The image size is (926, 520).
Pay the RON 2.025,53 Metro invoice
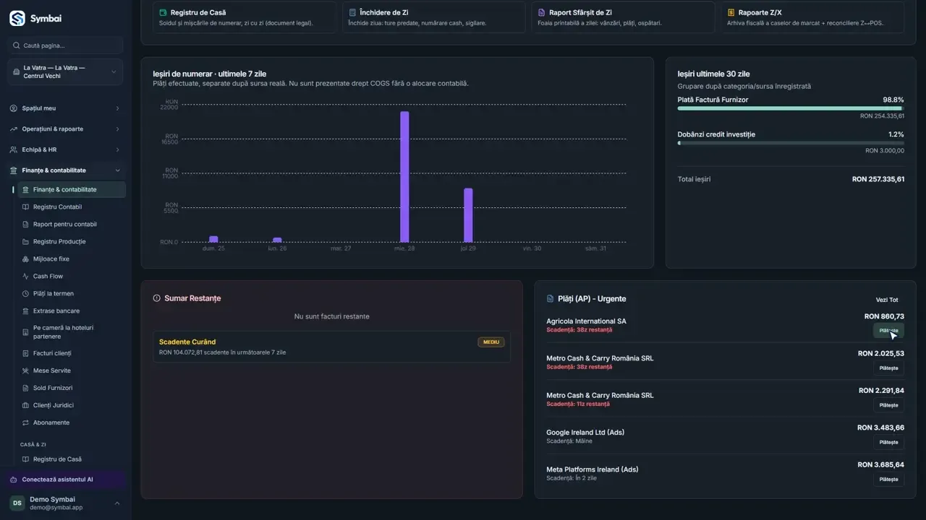[x=888, y=368]
